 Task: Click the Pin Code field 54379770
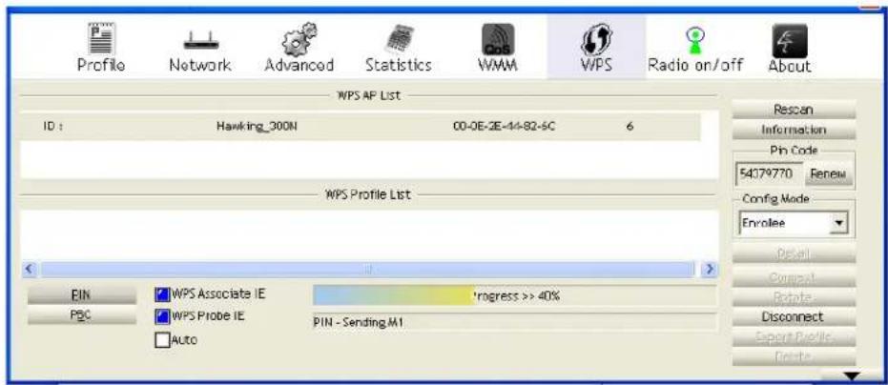click(x=771, y=174)
